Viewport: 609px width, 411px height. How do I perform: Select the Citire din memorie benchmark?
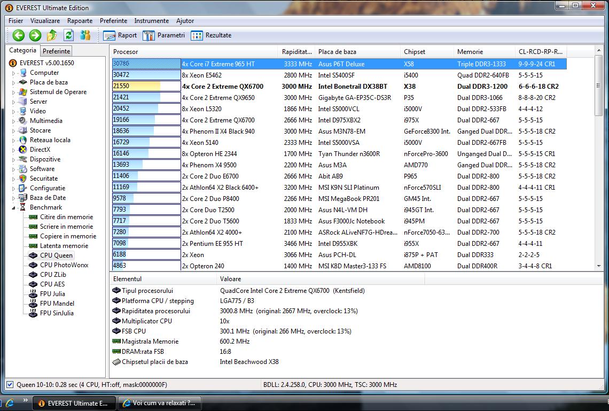click(x=66, y=217)
